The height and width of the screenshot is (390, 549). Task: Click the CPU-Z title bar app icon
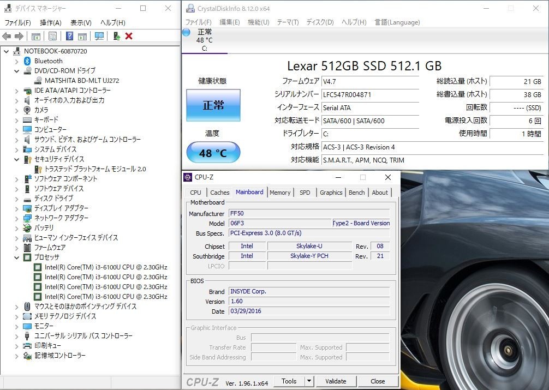point(188,177)
